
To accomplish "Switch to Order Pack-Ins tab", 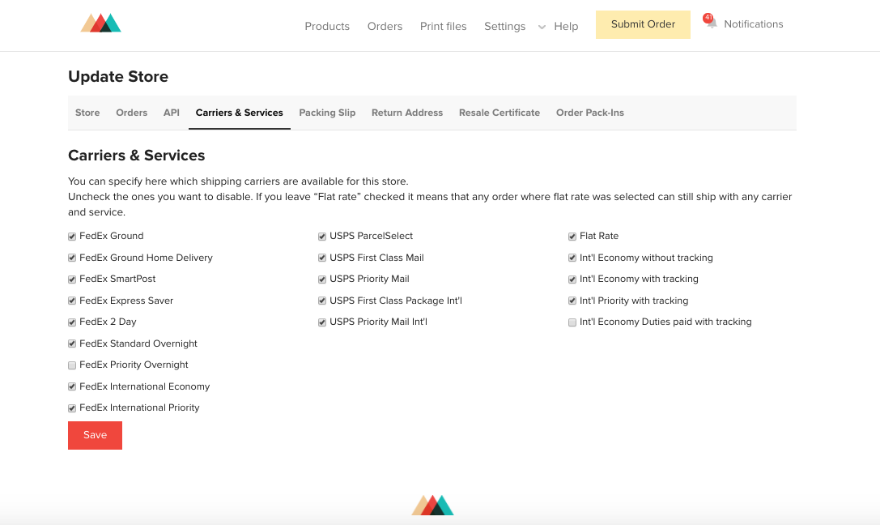I will click(x=590, y=113).
